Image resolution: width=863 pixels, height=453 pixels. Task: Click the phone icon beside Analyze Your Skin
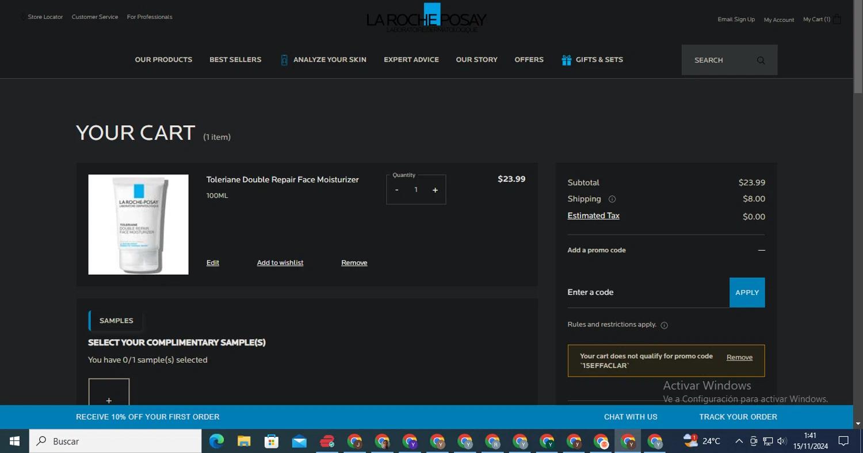pyautogui.click(x=284, y=60)
